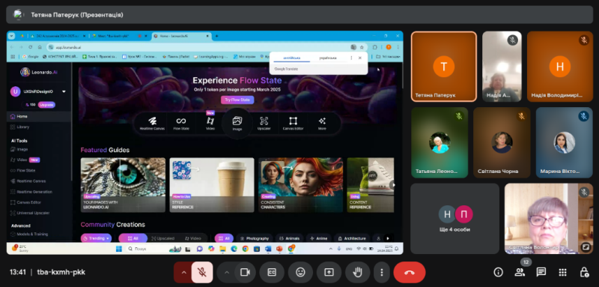Open Google Translate popup options menu

(351, 58)
